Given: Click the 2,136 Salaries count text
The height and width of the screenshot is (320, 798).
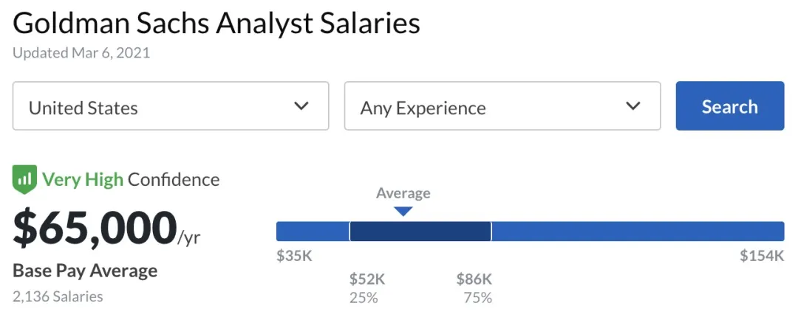Looking at the screenshot, I should pyautogui.click(x=58, y=296).
